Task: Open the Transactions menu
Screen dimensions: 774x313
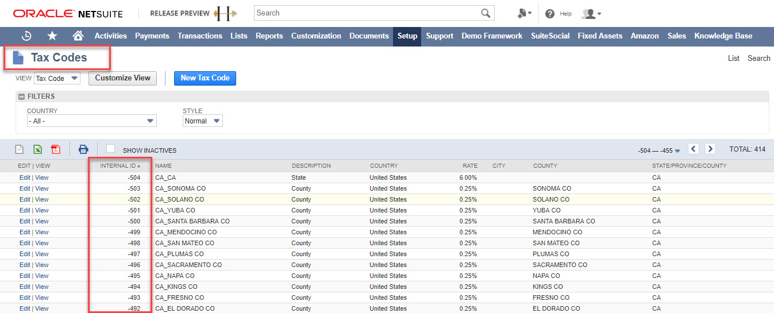Action: pyautogui.click(x=199, y=36)
